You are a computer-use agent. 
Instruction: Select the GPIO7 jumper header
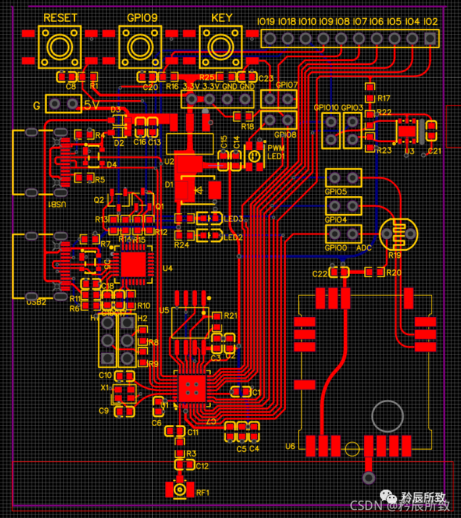[x=279, y=99]
